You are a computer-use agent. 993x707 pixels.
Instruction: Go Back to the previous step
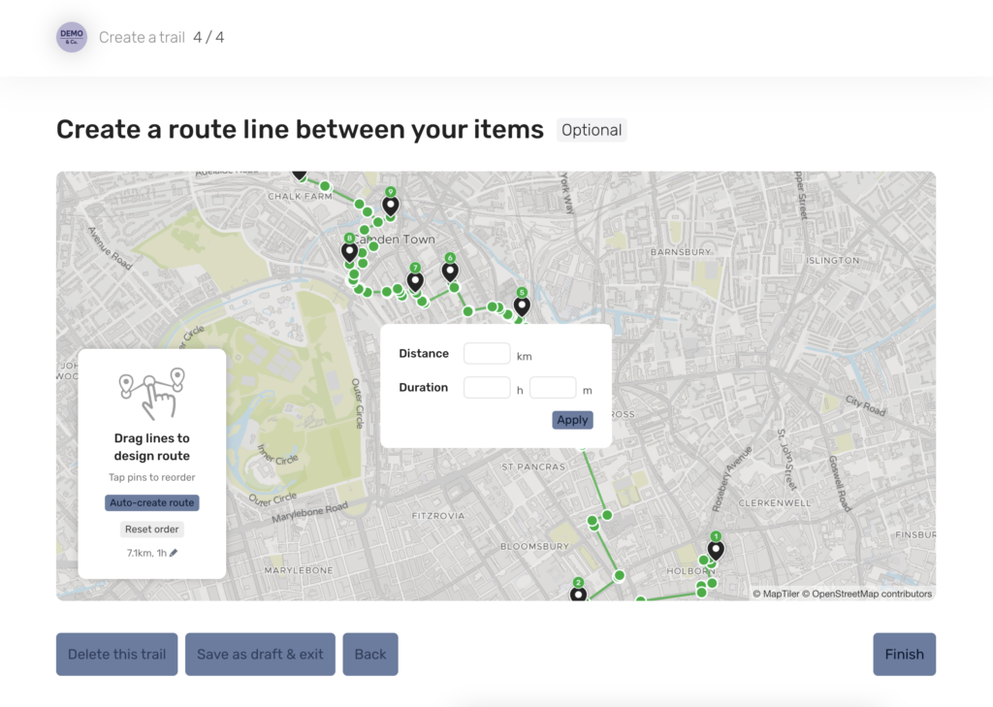pos(370,655)
